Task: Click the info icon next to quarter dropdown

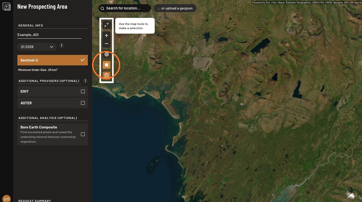Action: click(62, 45)
